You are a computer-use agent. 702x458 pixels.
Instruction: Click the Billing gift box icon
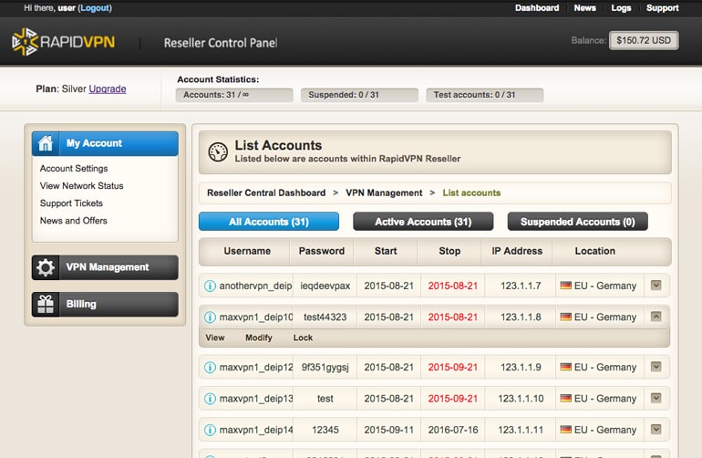(46, 305)
